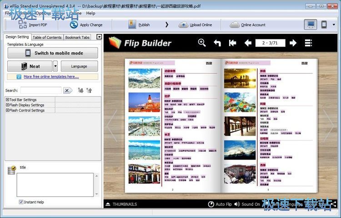Switch to the Table of Contents tab
Screen dimensions: 341x218
pyautogui.click(x=47, y=37)
